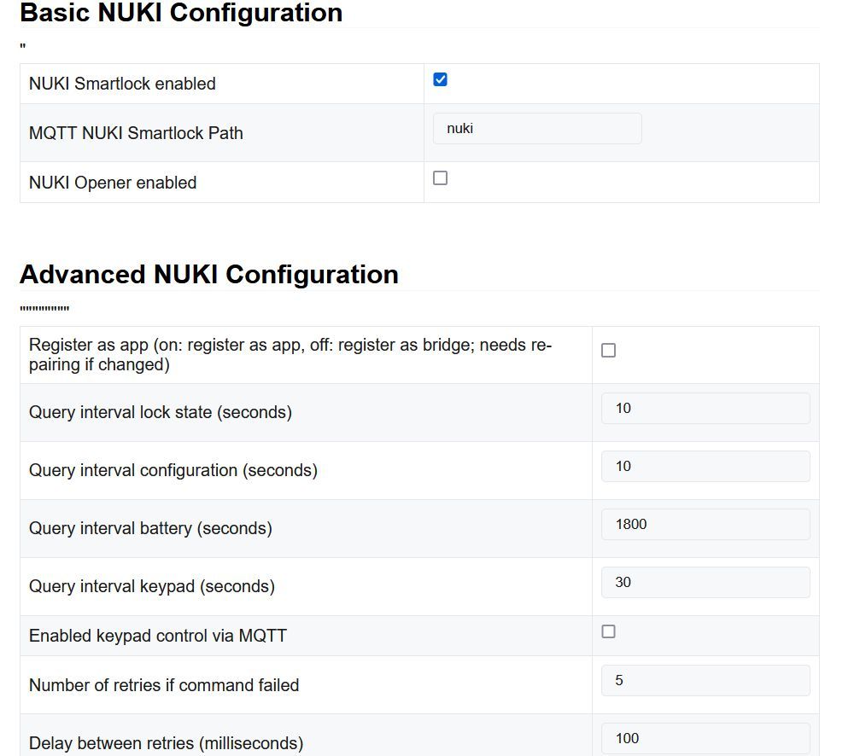
Task: Click the Number of retries if command failed label
Action: click(x=164, y=685)
